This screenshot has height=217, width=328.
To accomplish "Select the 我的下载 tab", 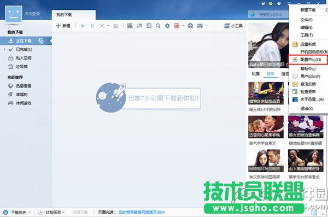I will (74, 15).
